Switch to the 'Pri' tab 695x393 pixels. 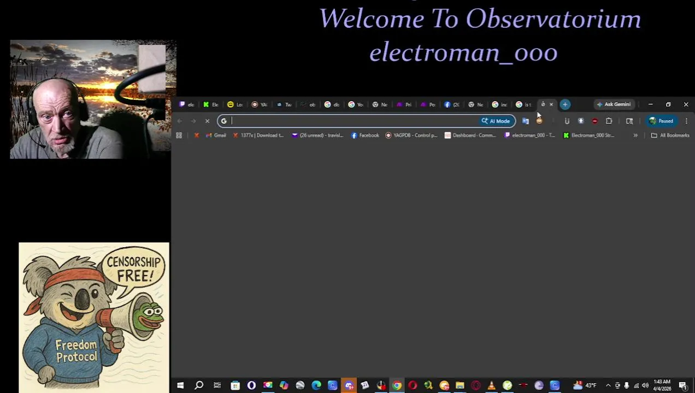click(x=404, y=104)
